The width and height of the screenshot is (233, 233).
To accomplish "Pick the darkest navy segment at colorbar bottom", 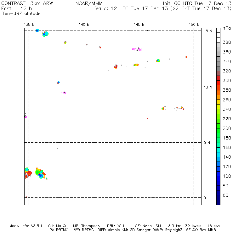I will coord(218,202).
